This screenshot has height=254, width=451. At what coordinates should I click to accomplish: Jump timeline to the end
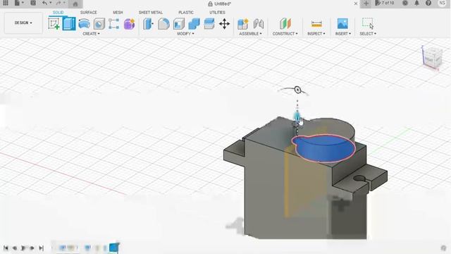(41, 248)
